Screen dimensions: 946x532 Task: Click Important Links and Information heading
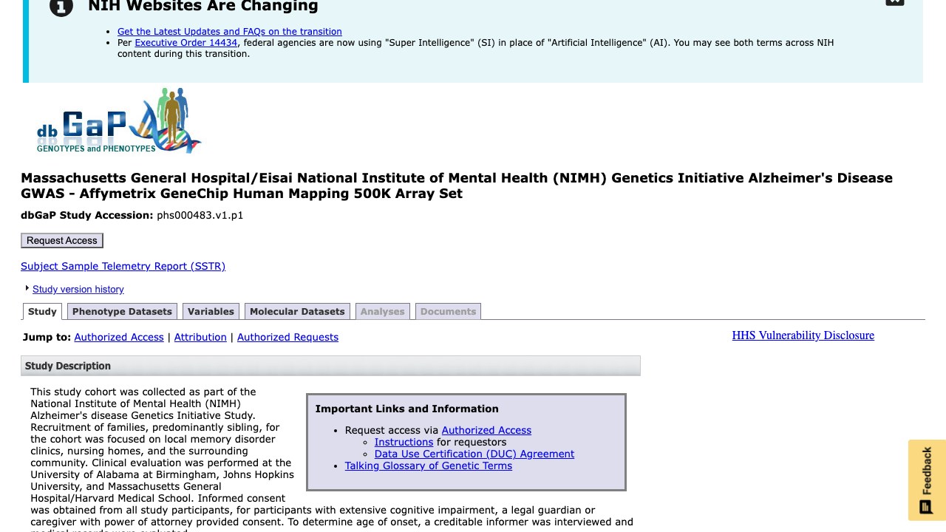tap(407, 409)
